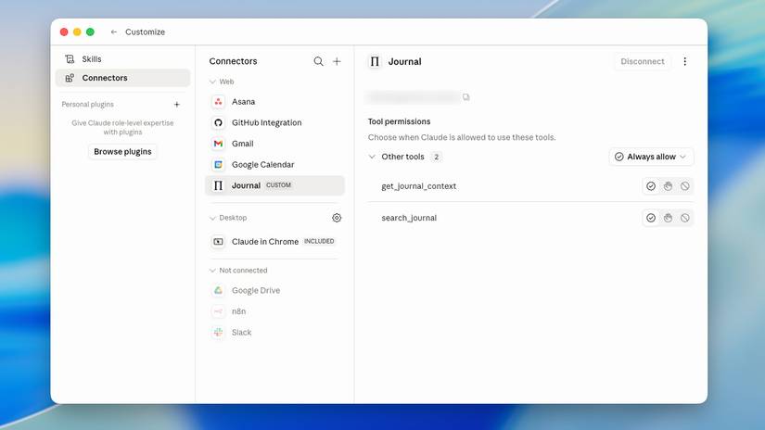Set get_journal_context to always allow

tap(651, 185)
